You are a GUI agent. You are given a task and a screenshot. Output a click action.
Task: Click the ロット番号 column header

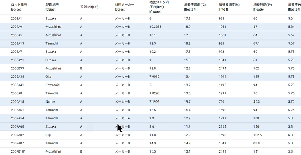click(x=19, y=7)
